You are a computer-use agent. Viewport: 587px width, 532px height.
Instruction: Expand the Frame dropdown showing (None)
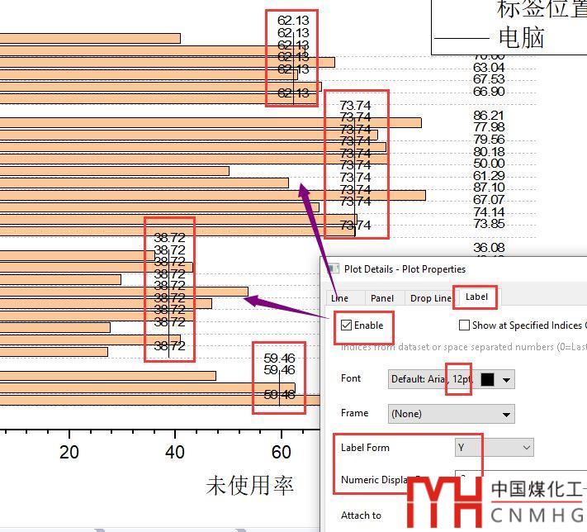coord(452,413)
